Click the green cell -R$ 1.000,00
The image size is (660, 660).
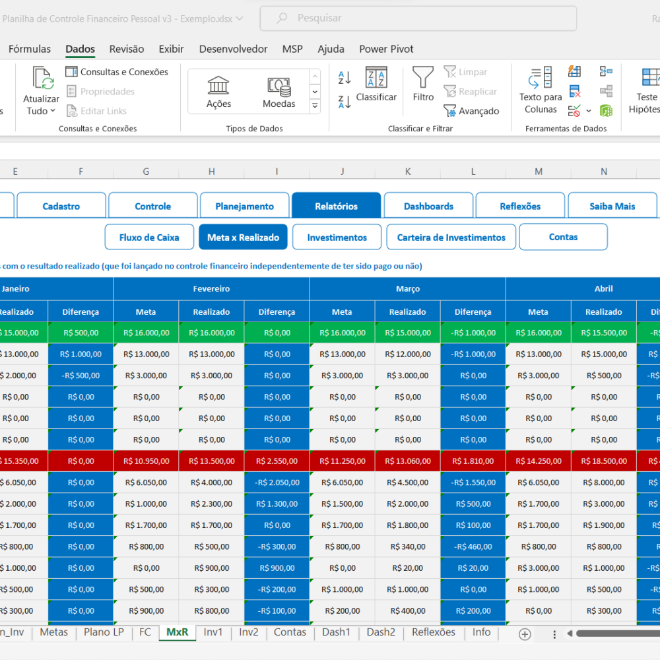[x=473, y=333]
